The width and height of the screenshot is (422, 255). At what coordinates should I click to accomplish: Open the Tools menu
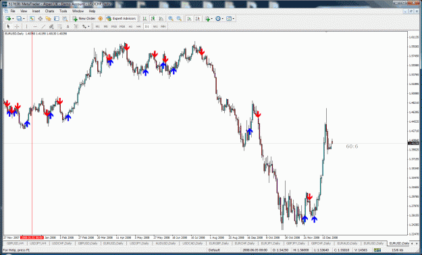[x=63, y=11]
